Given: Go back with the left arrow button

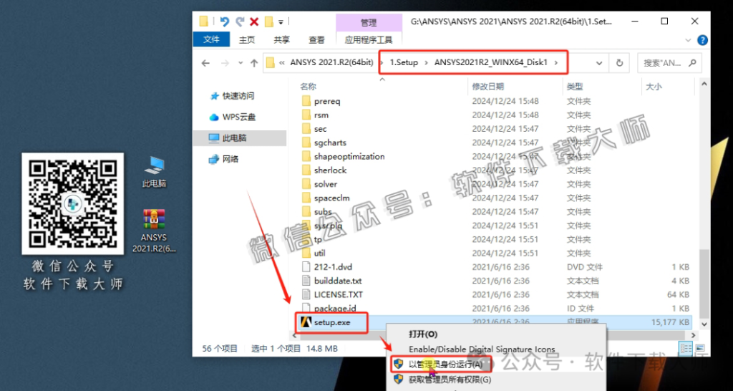Looking at the screenshot, I should 205,63.
